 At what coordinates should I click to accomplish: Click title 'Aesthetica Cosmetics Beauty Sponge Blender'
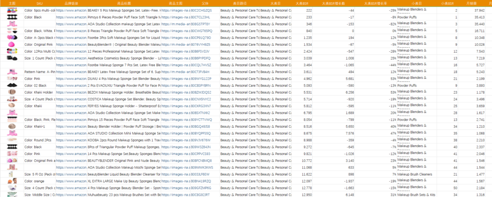[x=124, y=58]
